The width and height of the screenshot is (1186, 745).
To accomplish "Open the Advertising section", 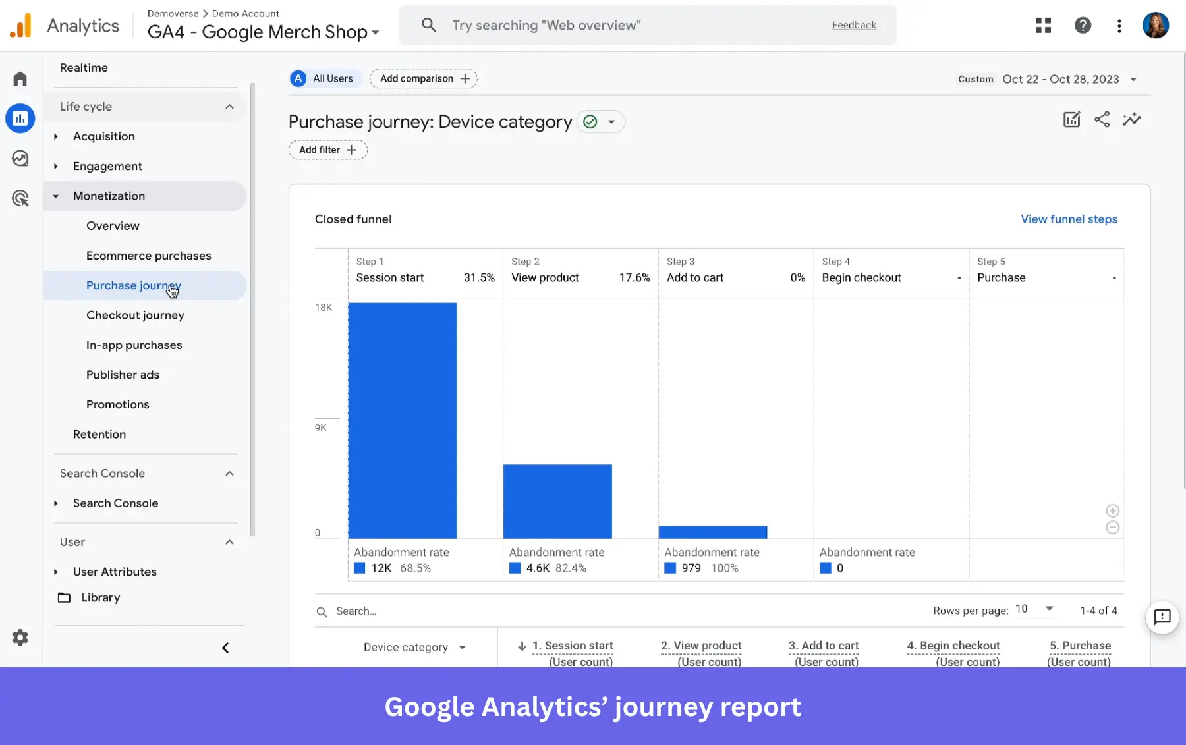I will [20, 198].
